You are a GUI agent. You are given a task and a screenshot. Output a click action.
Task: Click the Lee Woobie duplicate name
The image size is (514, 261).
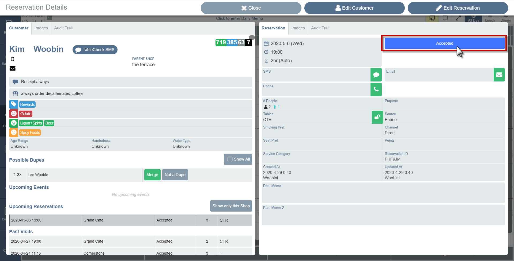coord(38,175)
